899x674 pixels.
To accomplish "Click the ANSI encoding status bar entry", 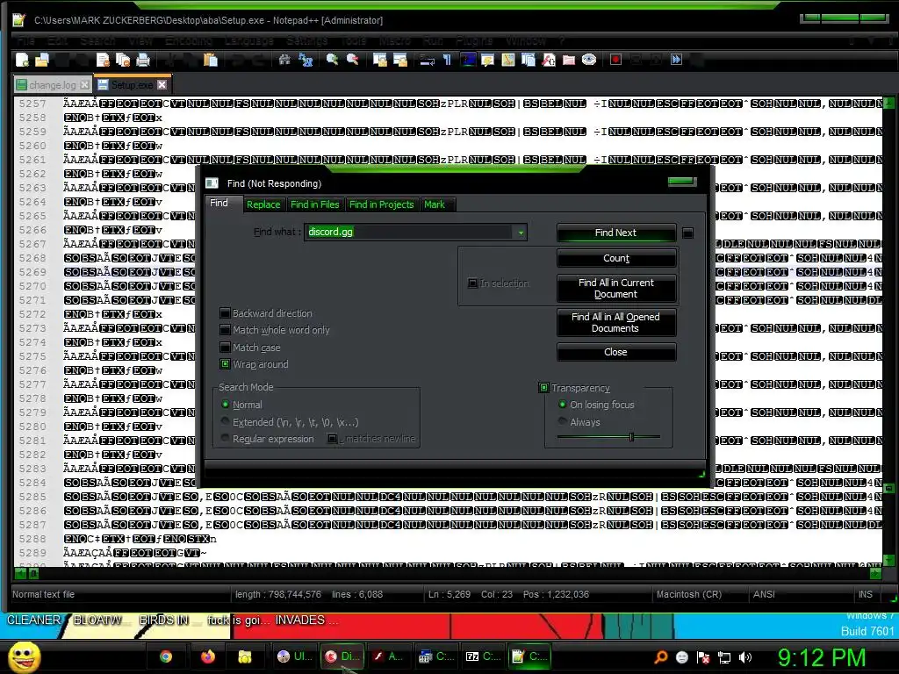I will click(x=764, y=594).
